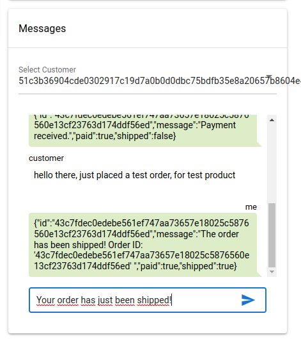The height and width of the screenshot is (343, 301).
Task: Select the 'customer' sender label
Action: pos(46,158)
